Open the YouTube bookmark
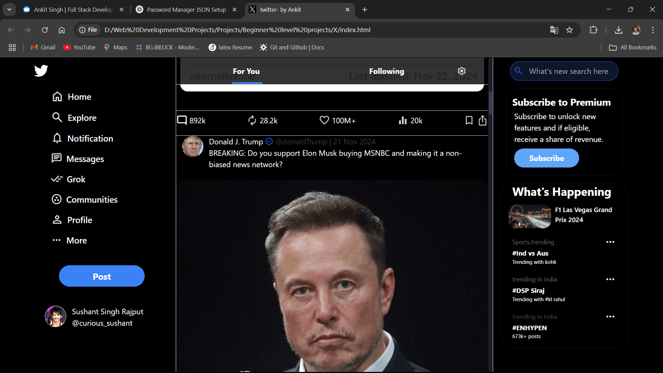663x373 pixels. (79, 47)
